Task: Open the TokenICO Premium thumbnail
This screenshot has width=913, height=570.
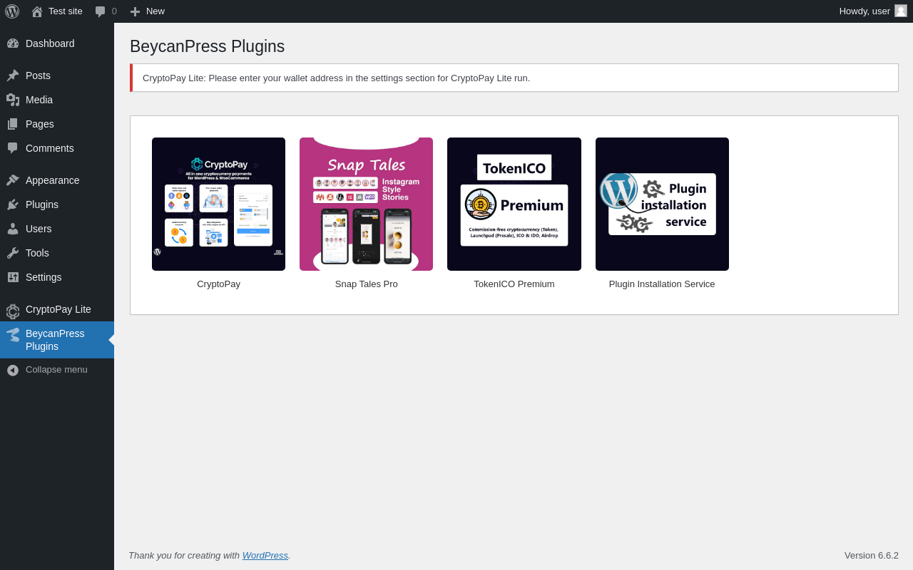Action: (x=514, y=204)
